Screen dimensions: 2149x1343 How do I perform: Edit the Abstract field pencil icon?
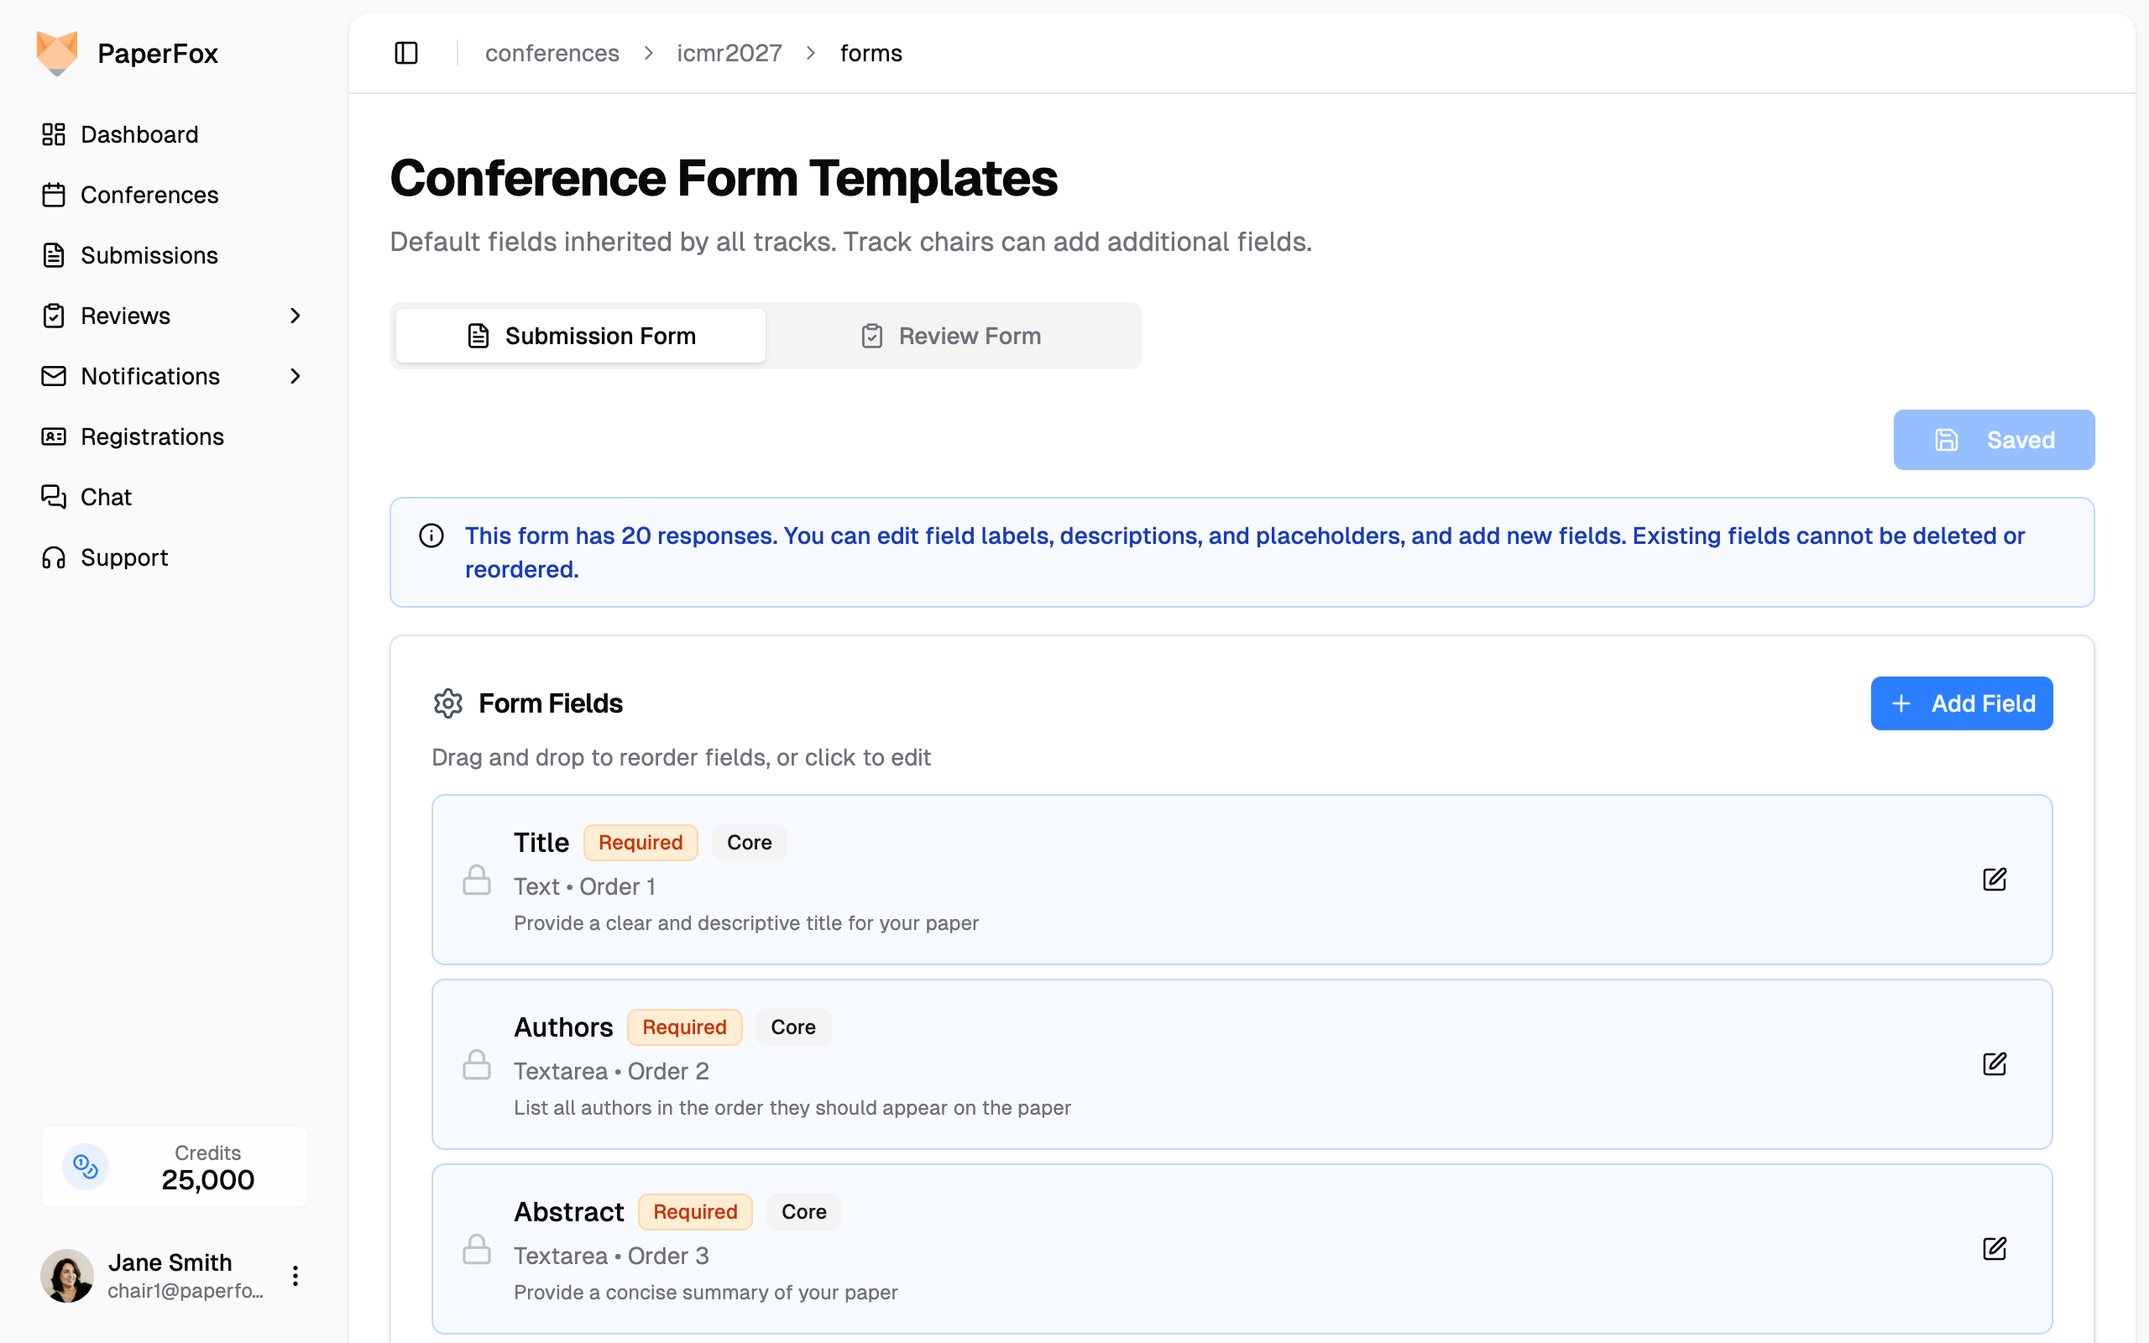coord(1994,1249)
